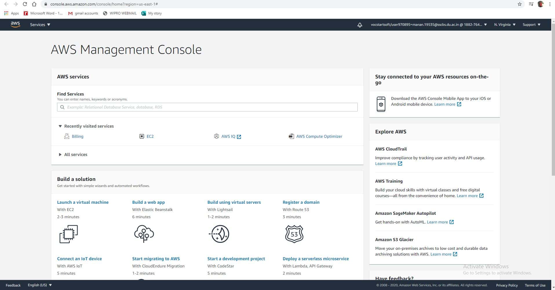The image size is (555, 290).
Task: Click the browser address bar URL
Action: (x=104, y=4)
